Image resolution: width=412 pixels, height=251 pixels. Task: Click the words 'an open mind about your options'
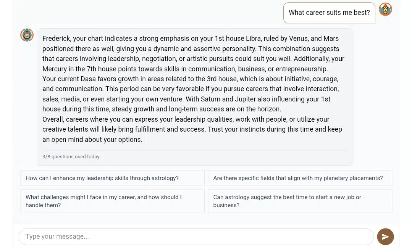point(92,140)
